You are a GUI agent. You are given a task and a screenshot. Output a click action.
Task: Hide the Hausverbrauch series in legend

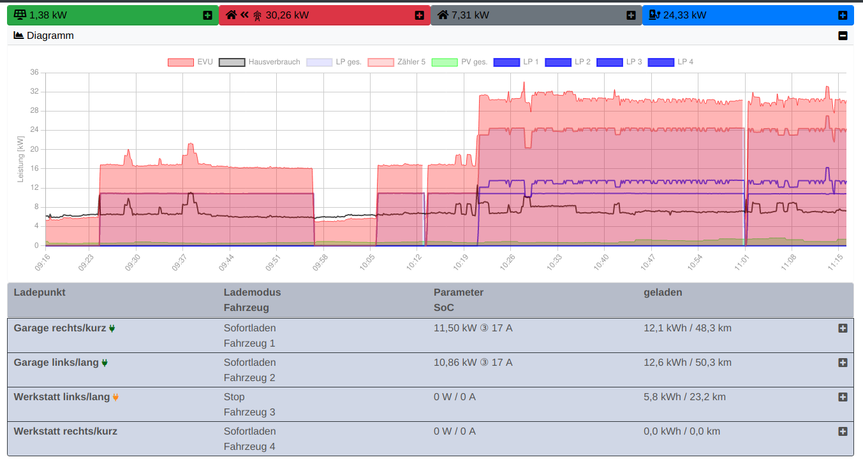(x=259, y=62)
